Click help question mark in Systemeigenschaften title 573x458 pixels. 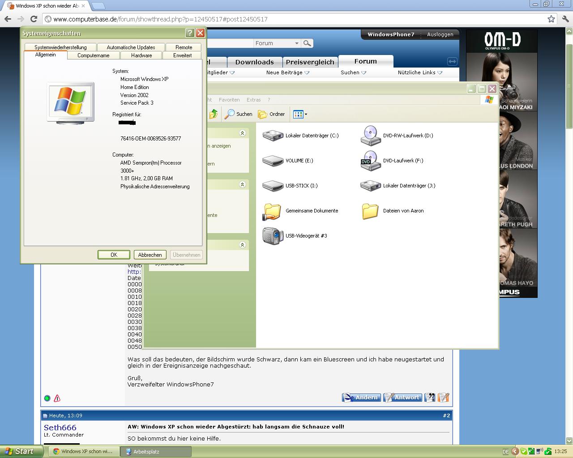click(190, 33)
